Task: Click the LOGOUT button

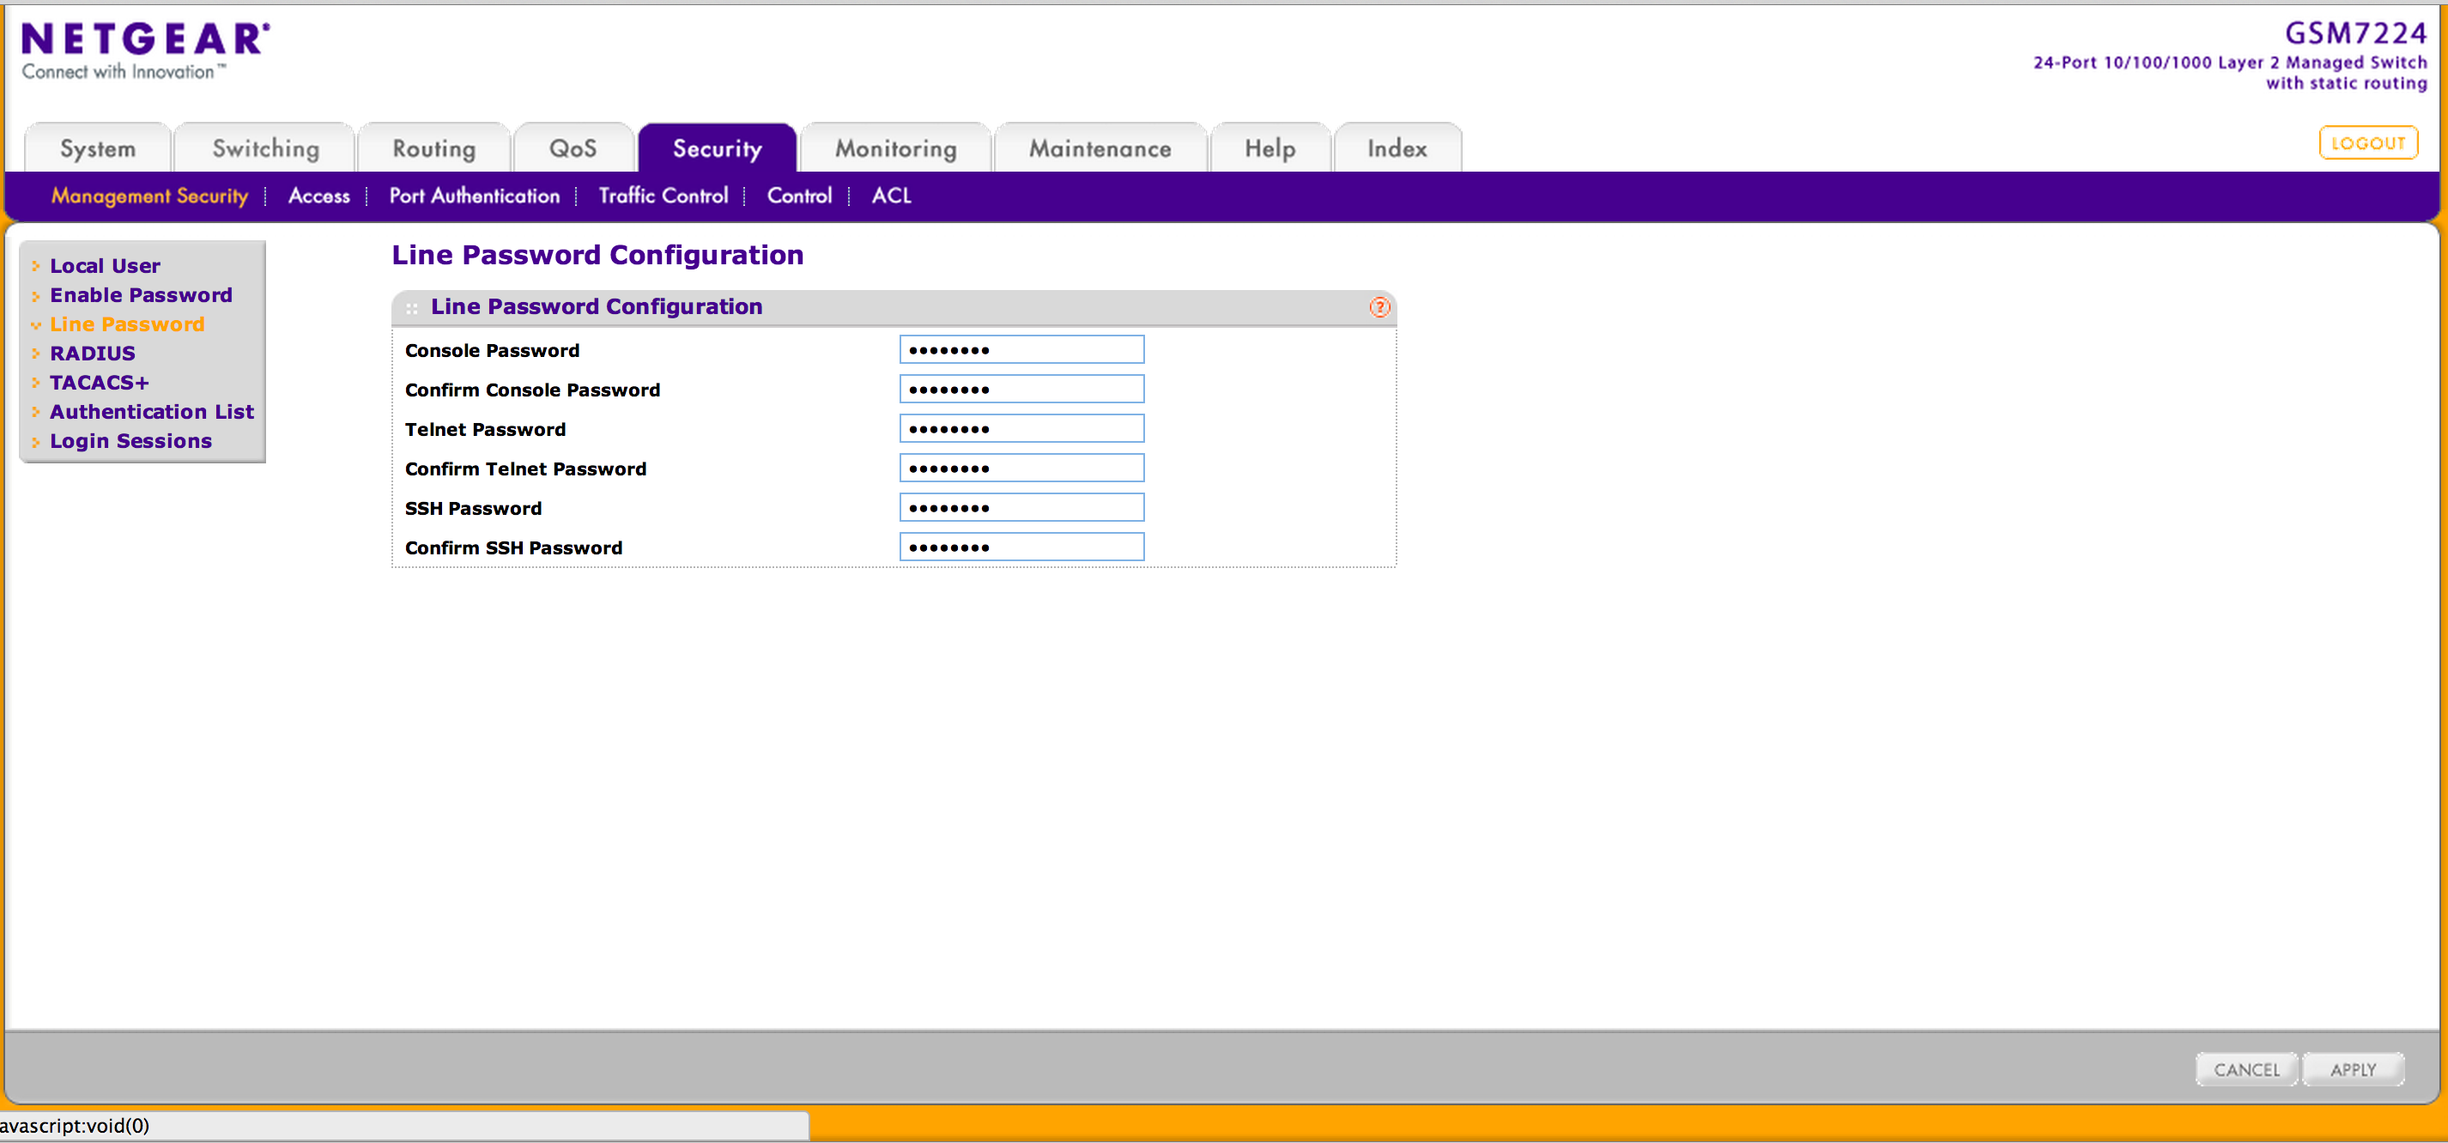Action: (2367, 143)
